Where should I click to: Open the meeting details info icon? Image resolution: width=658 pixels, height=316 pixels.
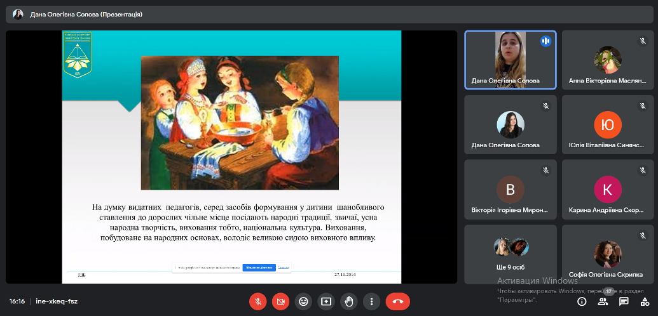point(581,301)
